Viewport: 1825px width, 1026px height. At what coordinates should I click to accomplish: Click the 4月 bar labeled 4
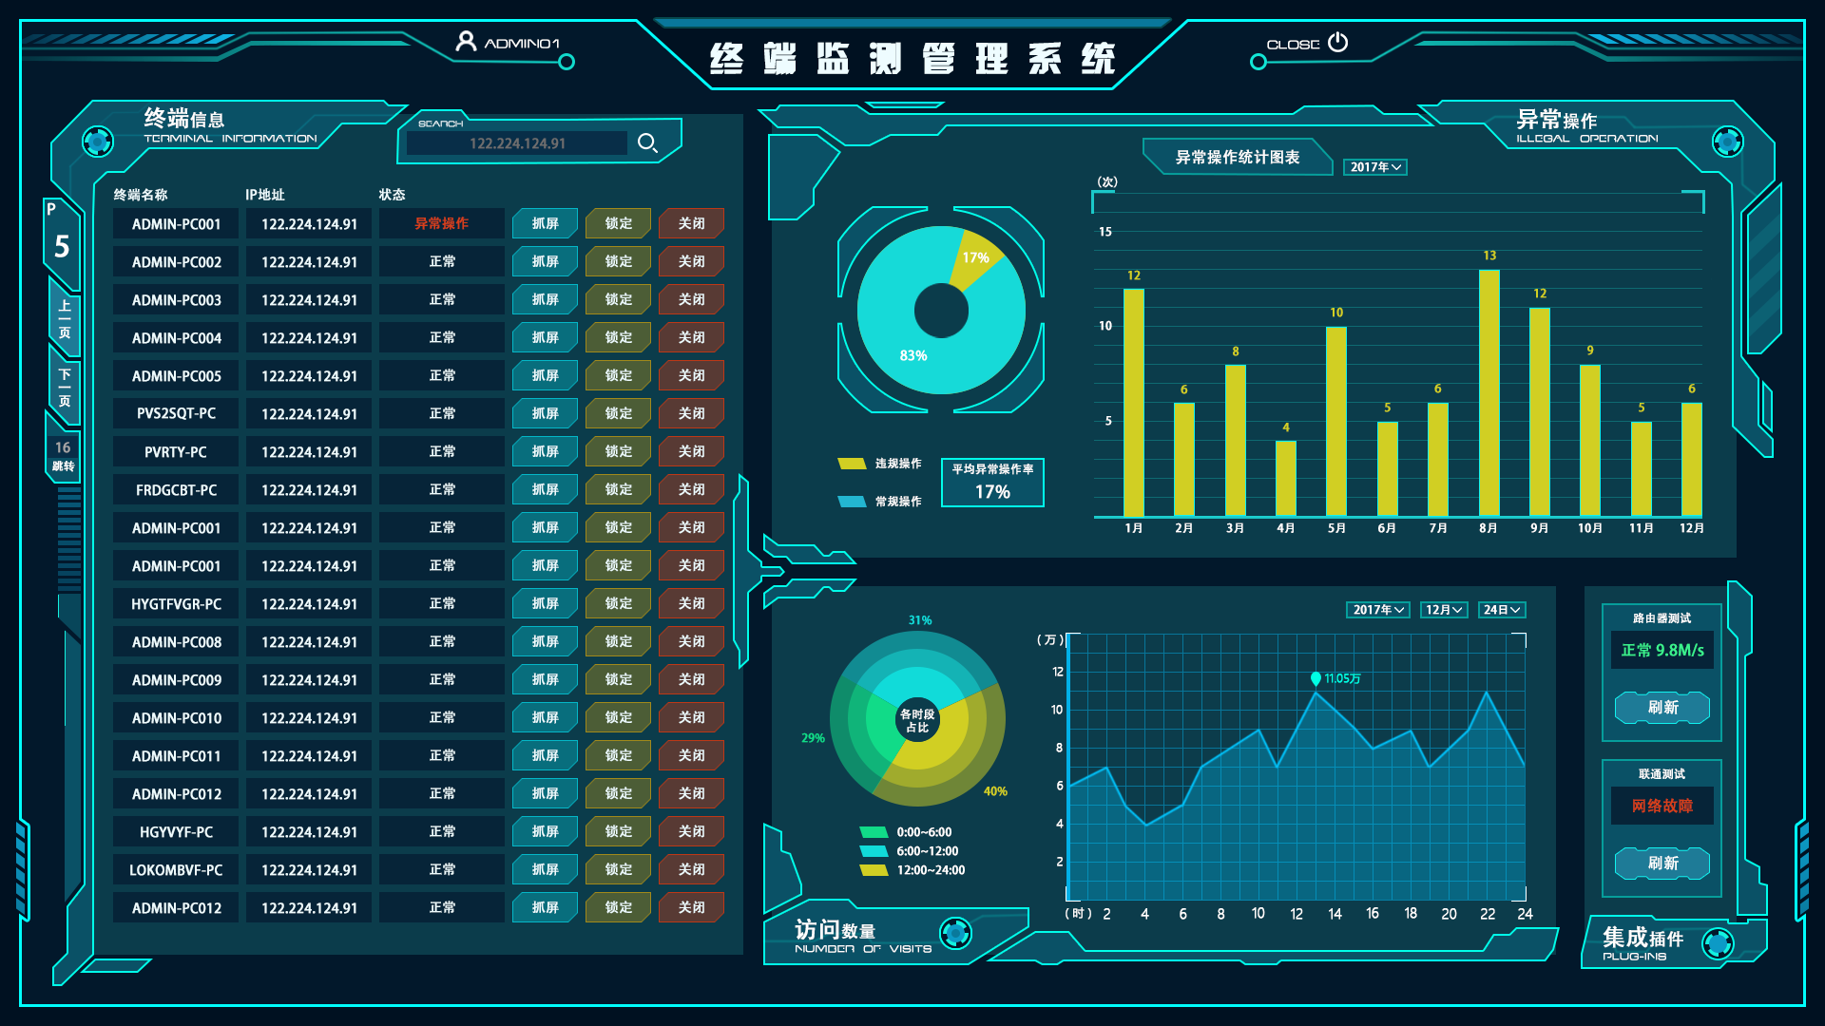[1286, 479]
